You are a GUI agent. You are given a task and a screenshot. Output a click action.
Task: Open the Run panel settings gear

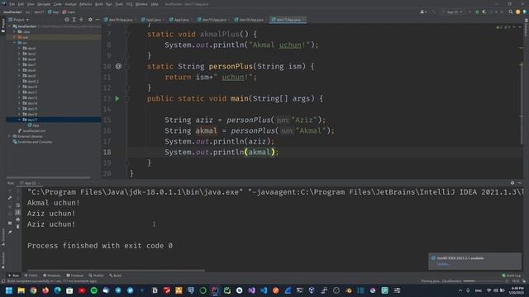[x=512, y=183]
